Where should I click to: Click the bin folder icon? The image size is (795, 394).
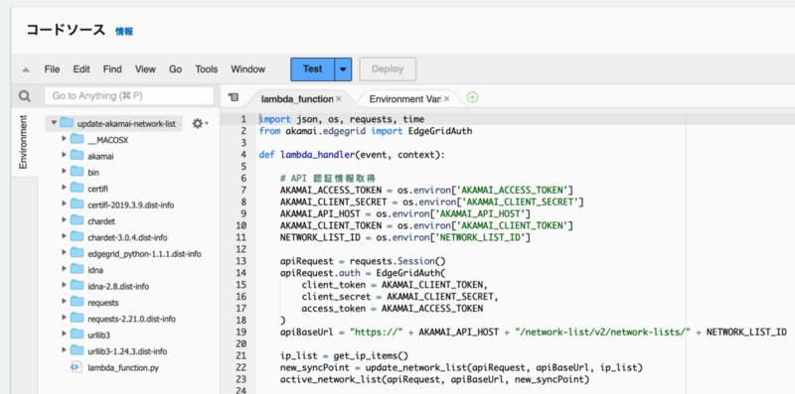(78, 172)
